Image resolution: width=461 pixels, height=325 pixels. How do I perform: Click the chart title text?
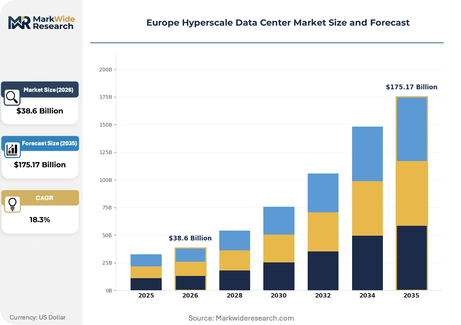click(278, 23)
